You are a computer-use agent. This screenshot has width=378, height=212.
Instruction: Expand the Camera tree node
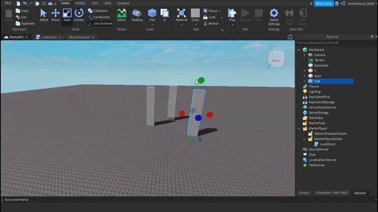click(x=304, y=55)
